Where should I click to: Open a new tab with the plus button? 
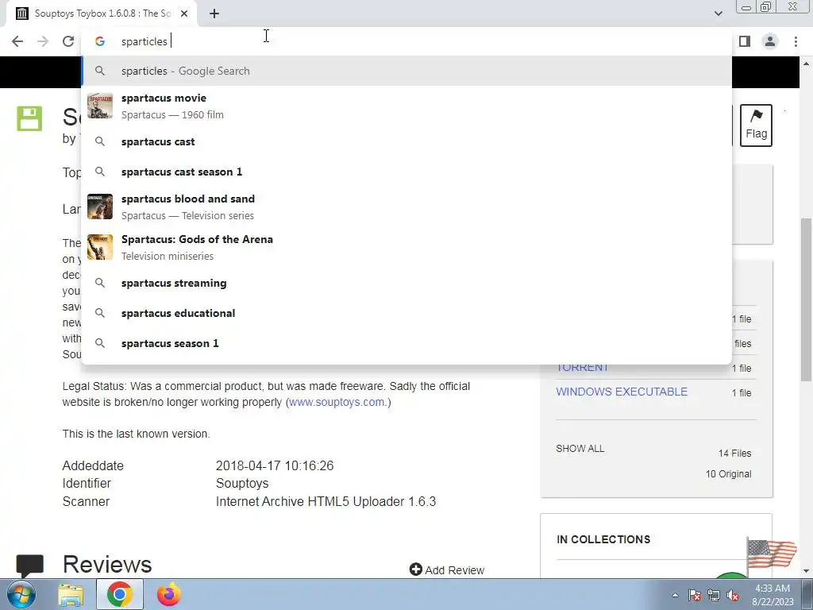click(x=214, y=14)
